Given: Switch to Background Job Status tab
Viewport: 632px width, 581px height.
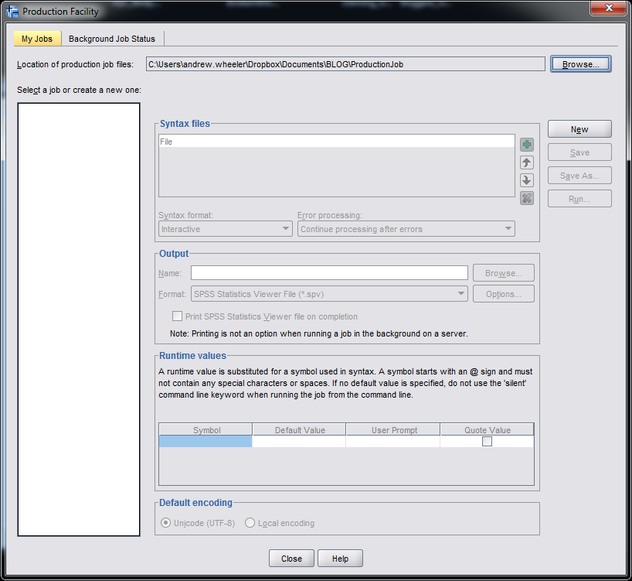Looking at the screenshot, I should point(112,39).
